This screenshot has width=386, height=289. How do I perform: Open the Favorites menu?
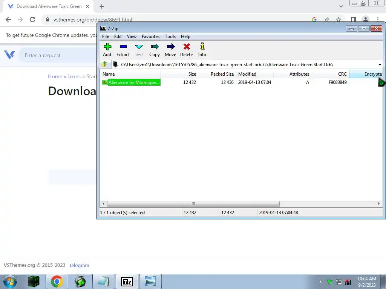pos(150,37)
